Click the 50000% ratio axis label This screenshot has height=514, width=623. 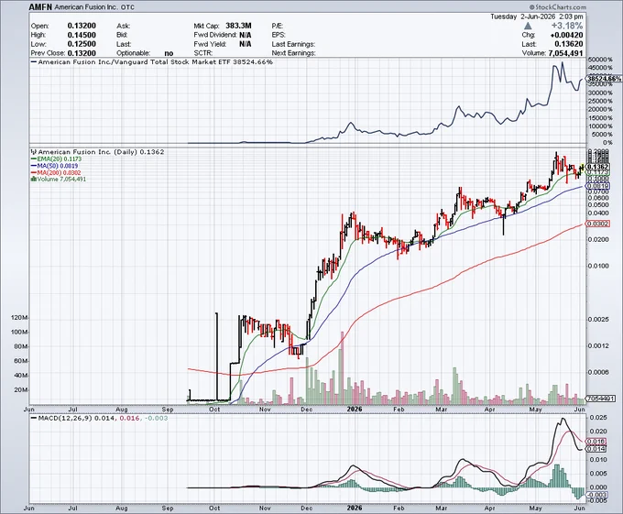(600, 60)
